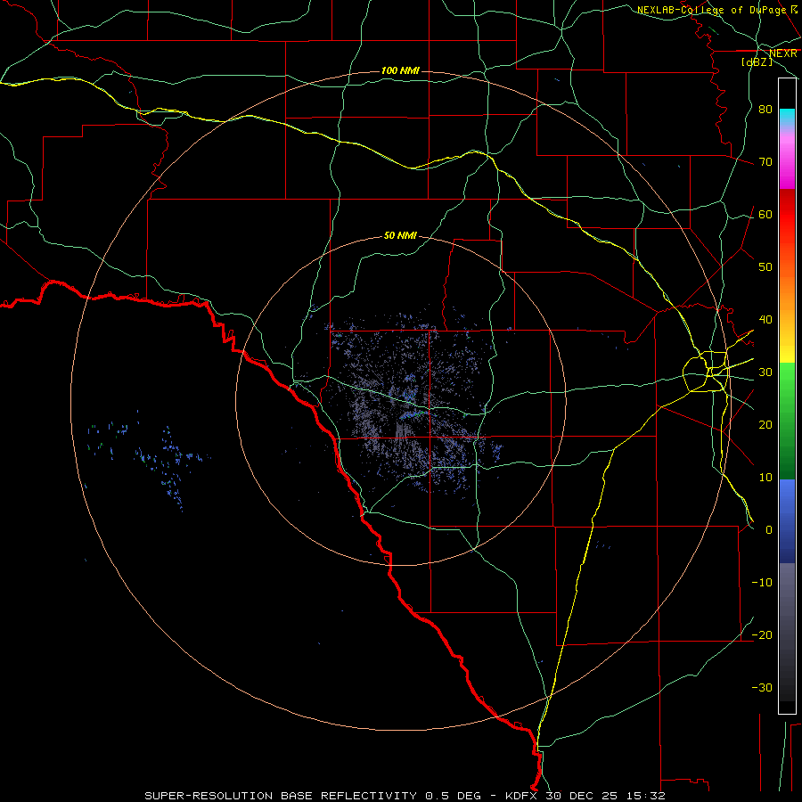Click the 60 value on the dBZ scale
This screenshot has width=802, height=802.
click(x=765, y=214)
